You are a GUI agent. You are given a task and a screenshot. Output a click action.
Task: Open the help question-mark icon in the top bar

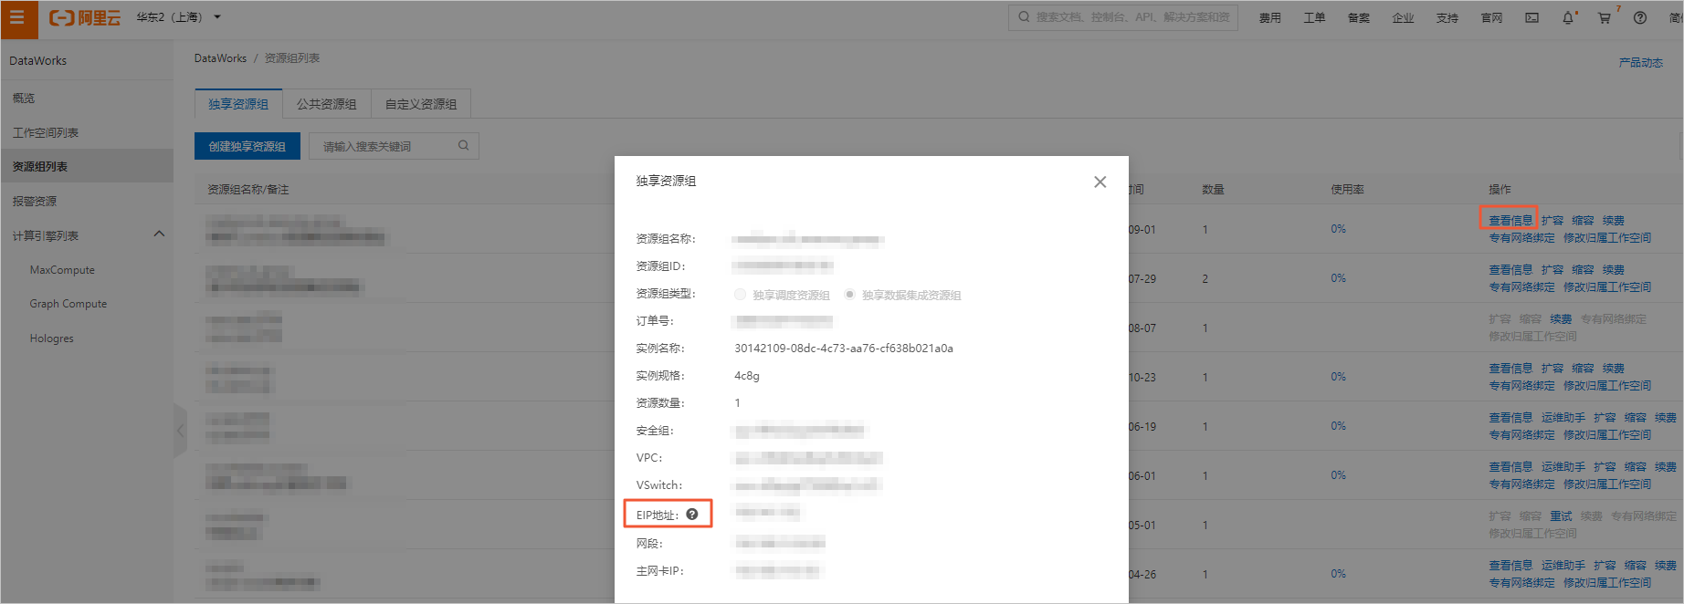coord(1640,18)
